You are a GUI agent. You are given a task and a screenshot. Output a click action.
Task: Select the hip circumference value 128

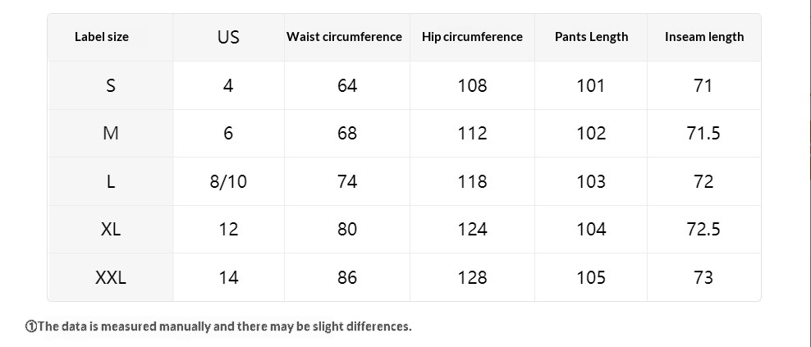(x=472, y=277)
